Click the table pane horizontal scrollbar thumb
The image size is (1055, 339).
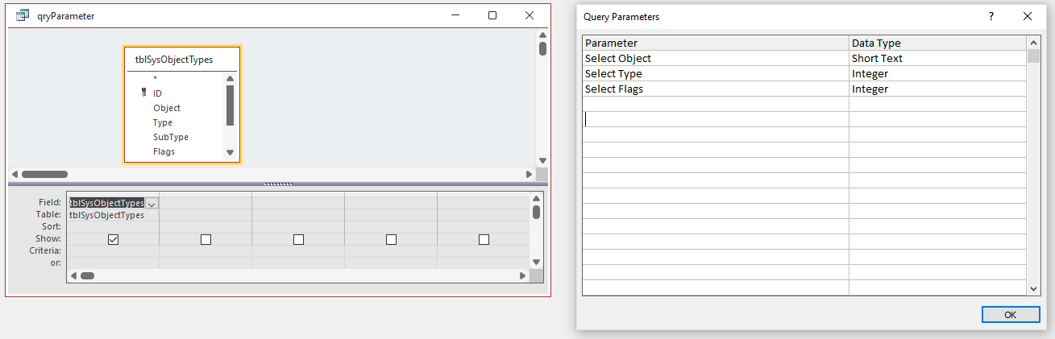[x=44, y=174]
